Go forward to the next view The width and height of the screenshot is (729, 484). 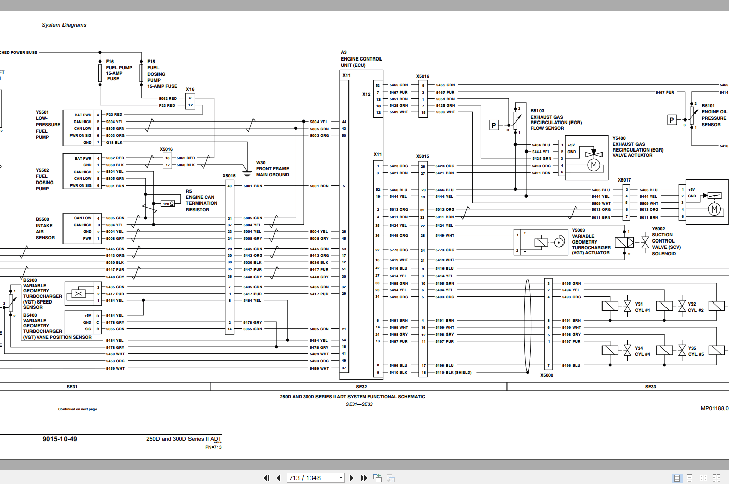[x=391, y=478]
